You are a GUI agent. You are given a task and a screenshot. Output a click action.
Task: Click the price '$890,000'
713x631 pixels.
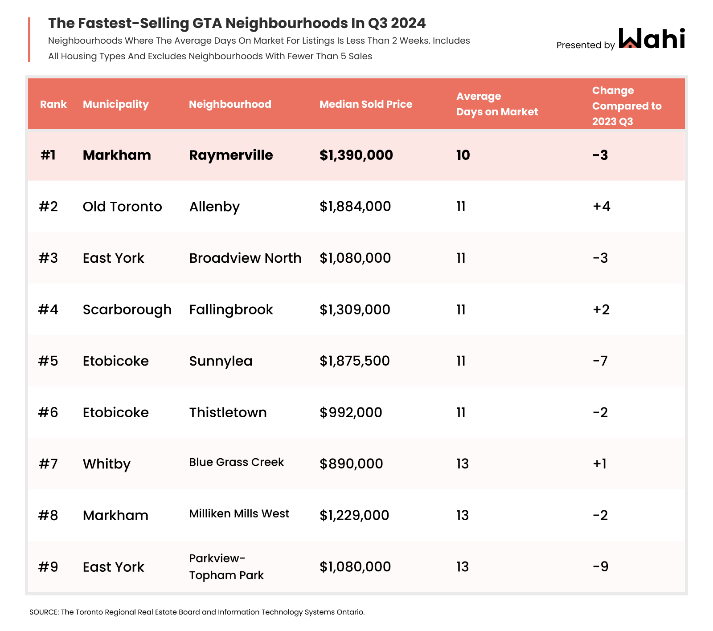(x=351, y=464)
